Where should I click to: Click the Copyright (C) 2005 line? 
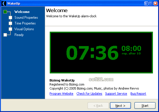94,88
